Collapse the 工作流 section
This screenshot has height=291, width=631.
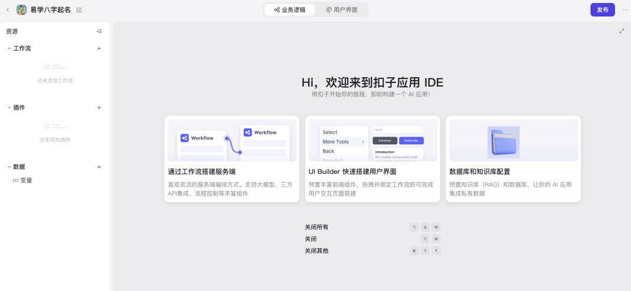point(9,48)
